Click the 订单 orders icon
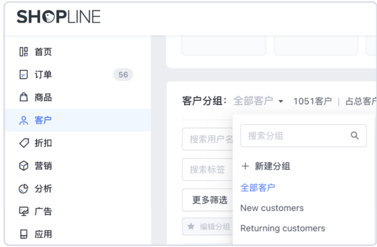 (24, 75)
